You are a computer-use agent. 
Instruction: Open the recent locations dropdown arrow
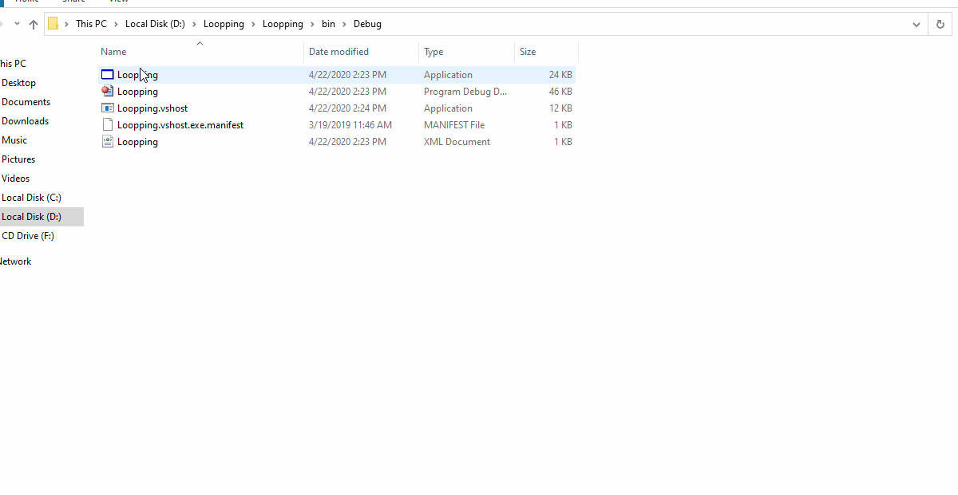click(x=17, y=24)
